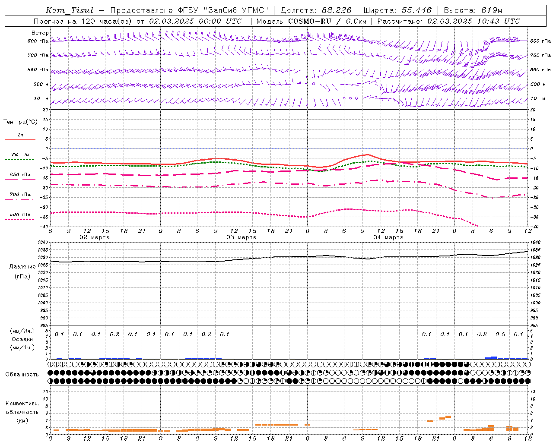Click the 04 марта date label

coord(388,237)
